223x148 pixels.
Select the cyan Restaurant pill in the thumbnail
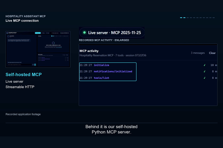[38, 33]
